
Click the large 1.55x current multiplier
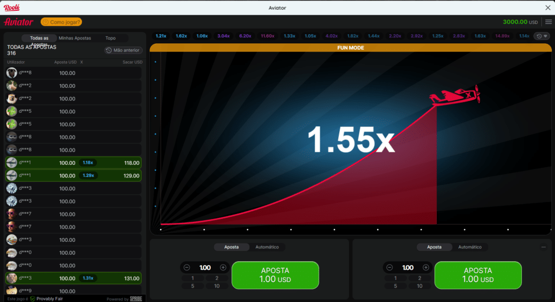point(351,140)
